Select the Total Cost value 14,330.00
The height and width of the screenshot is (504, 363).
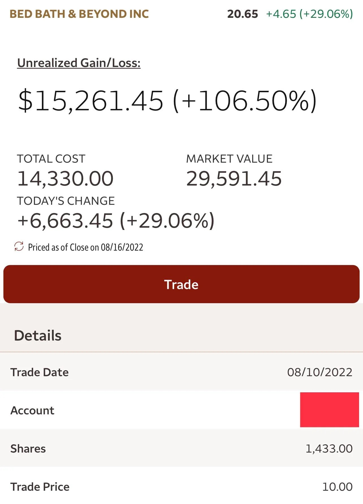pos(65,178)
